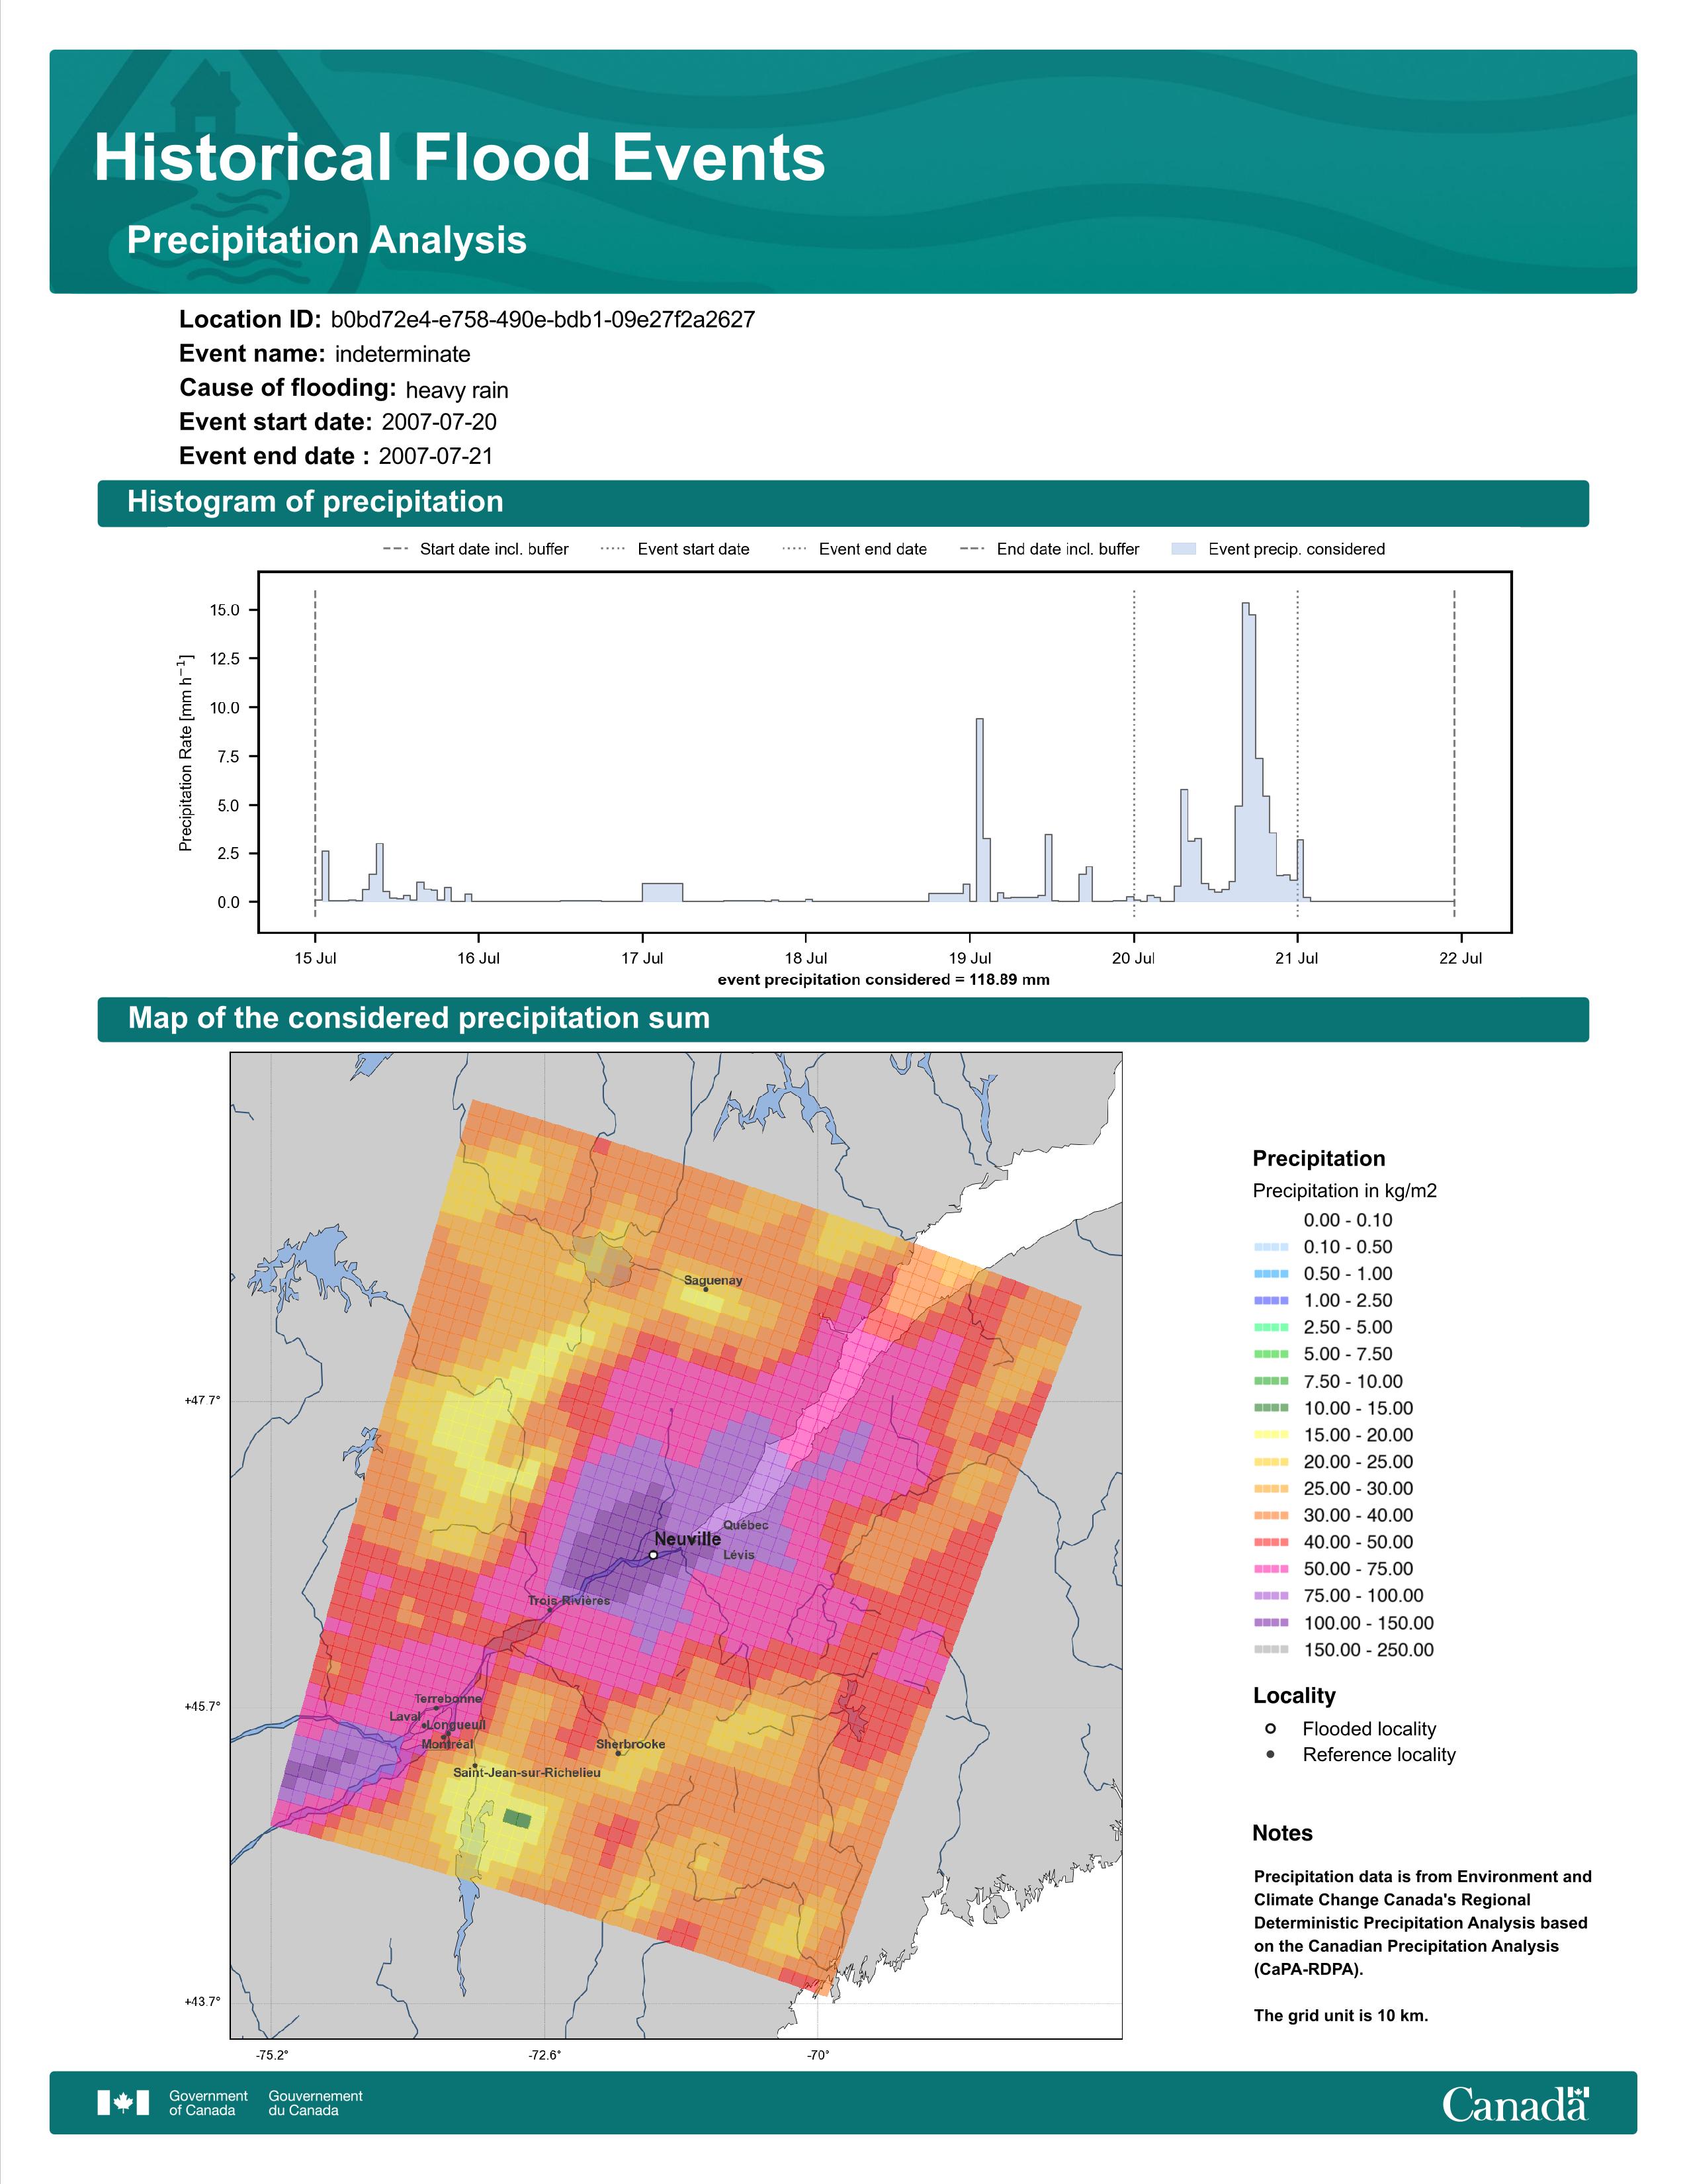Click the 'Government of Canada' footer text
The image size is (1687, 2184).
[208, 2103]
